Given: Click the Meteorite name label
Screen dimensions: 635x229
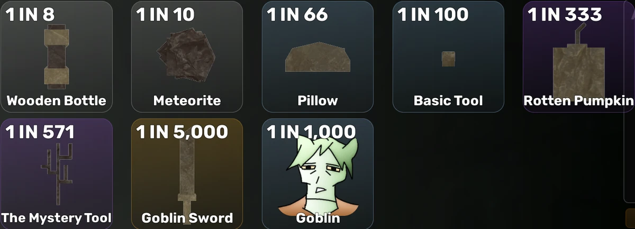Looking at the screenshot, I should 187,100.
